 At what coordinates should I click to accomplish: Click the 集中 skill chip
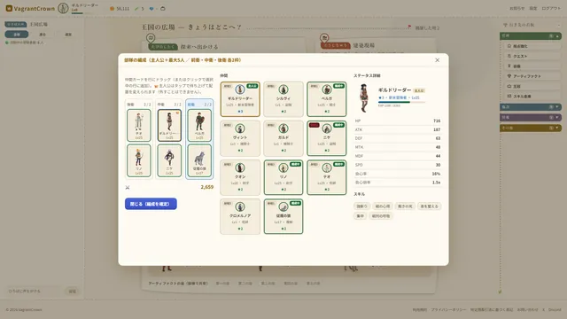pos(361,216)
